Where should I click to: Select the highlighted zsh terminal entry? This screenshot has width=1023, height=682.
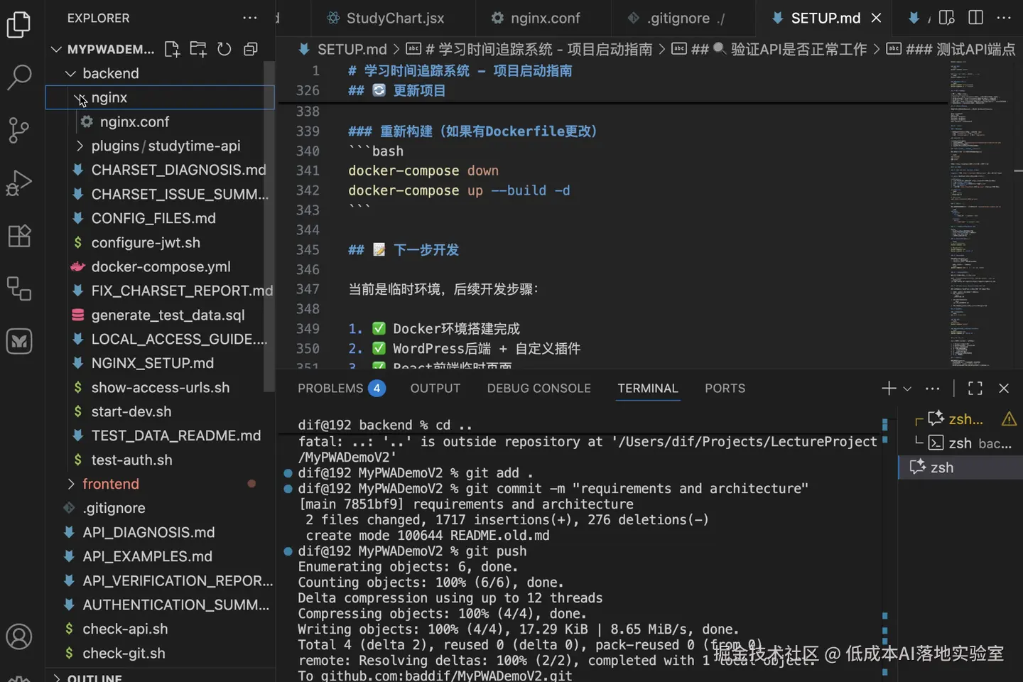click(960, 467)
